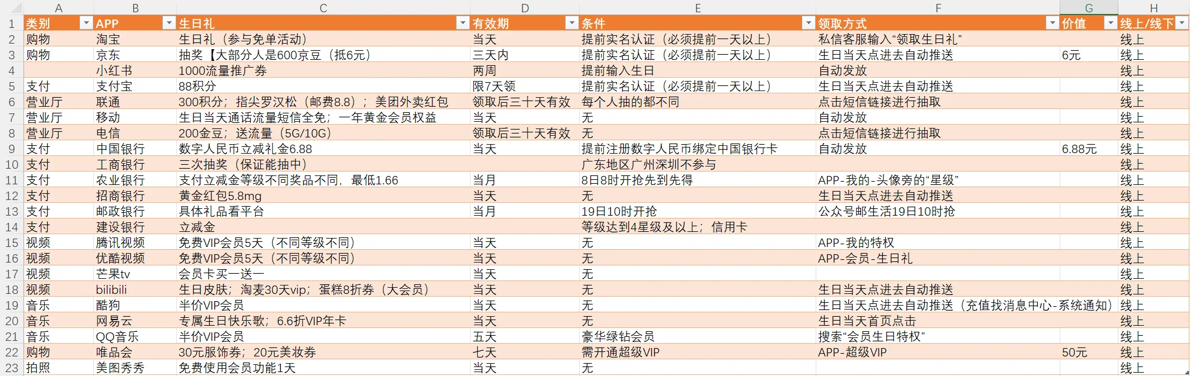Click the 6.88元 value cell

point(1089,149)
